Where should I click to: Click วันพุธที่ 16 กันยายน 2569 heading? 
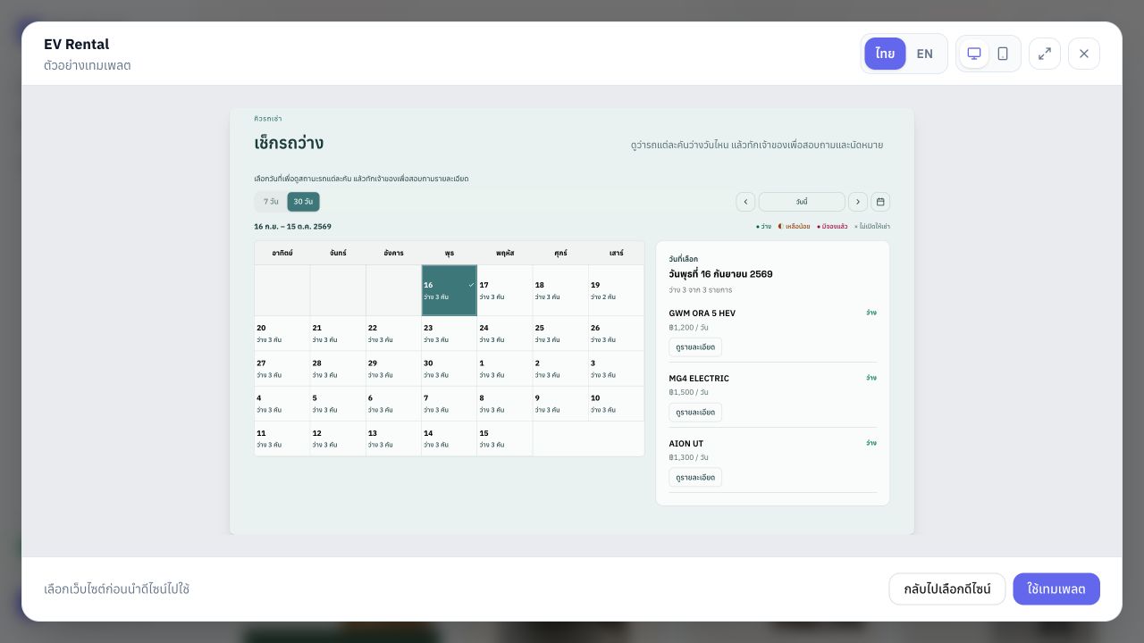(x=720, y=274)
